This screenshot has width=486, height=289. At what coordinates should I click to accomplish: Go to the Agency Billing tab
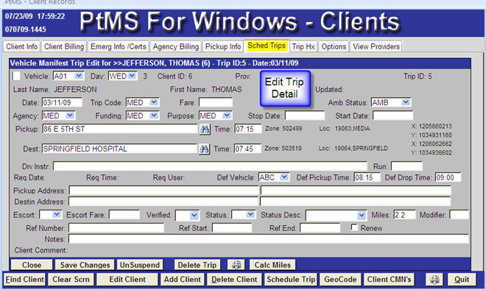tap(176, 46)
